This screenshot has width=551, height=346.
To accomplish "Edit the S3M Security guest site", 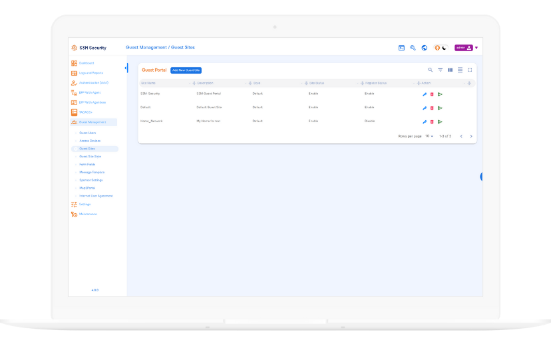I will click(x=425, y=94).
